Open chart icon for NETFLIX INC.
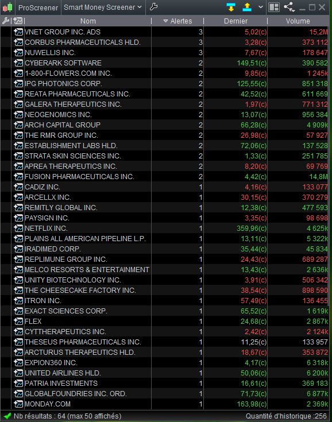This screenshot has height=422, width=332. [18, 229]
